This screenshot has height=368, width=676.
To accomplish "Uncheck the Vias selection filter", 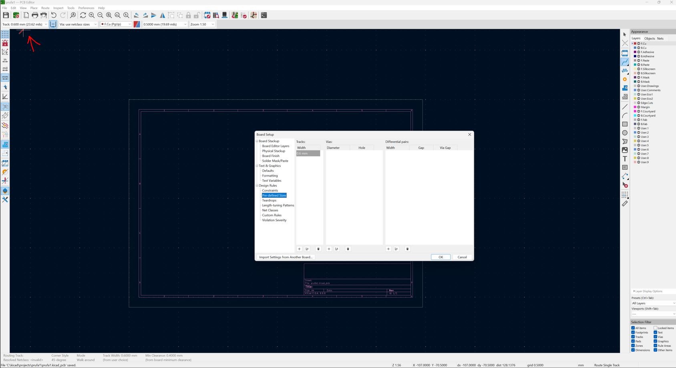I will [x=656, y=337].
